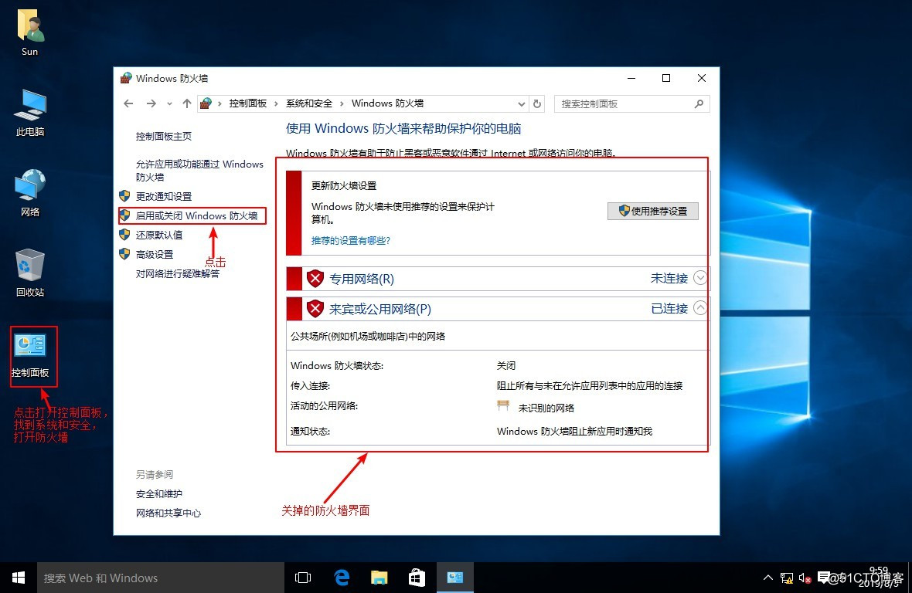Viewport: 912px width, 593px height.
Task: Show hidden system tray icons
Action: click(768, 578)
